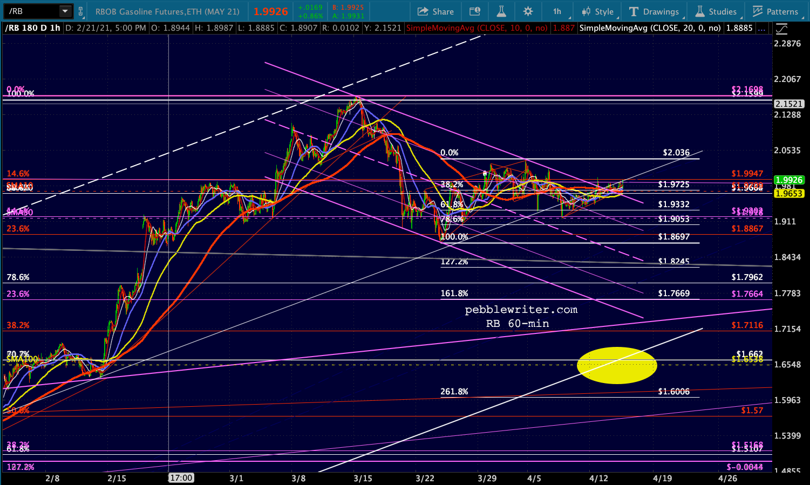The width and height of the screenshot is (810, 485).
Task: Click the flask icon beside Share
Action: (501, 11)
